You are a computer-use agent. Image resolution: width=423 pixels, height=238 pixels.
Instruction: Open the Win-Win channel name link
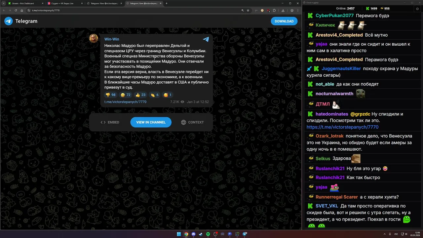click(x=112, y=39)
